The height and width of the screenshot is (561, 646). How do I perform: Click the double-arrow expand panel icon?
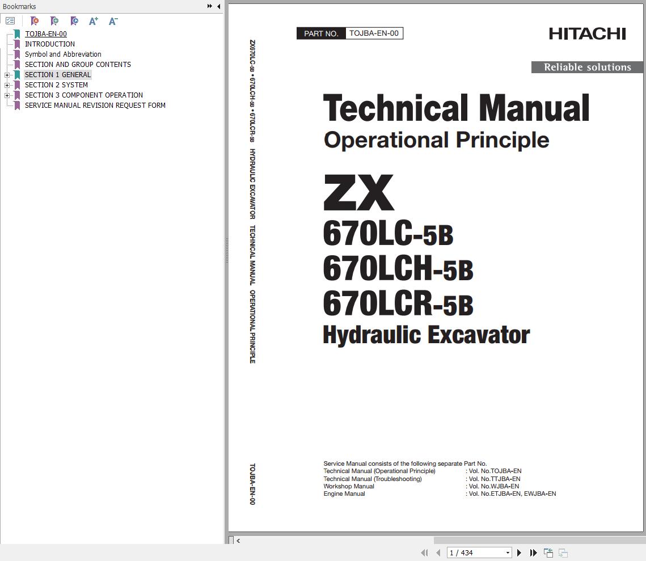(210, 6)
